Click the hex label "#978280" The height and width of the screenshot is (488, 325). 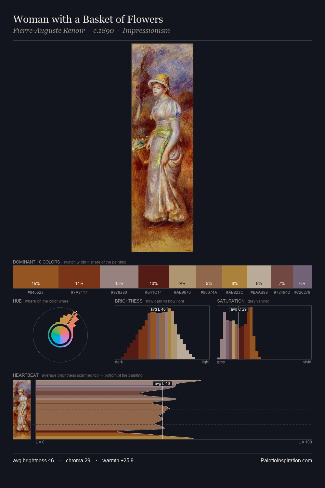pyautogui.click(x=119, y=292)
